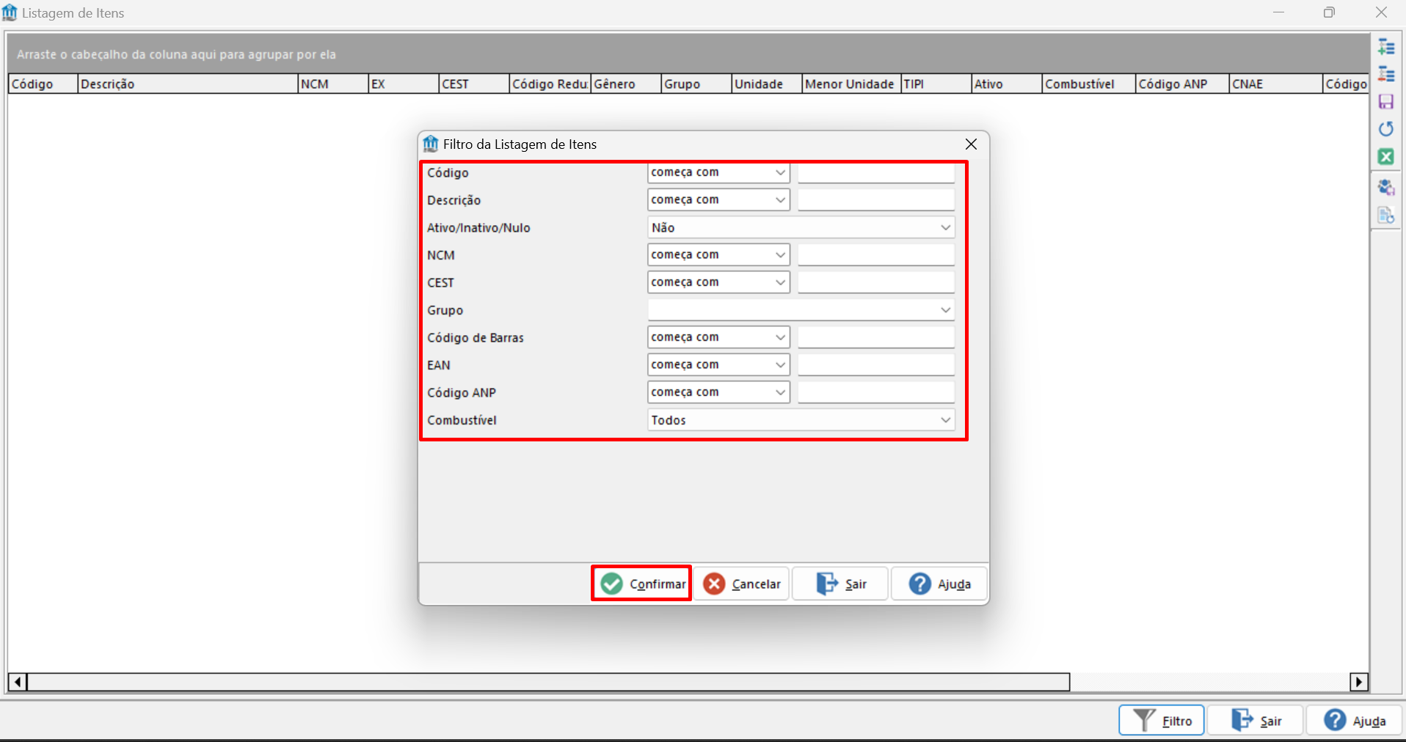1406x742 pixels.
Task: Minimize the Listagem de Itens window
Action: [x=1278, y=12]
